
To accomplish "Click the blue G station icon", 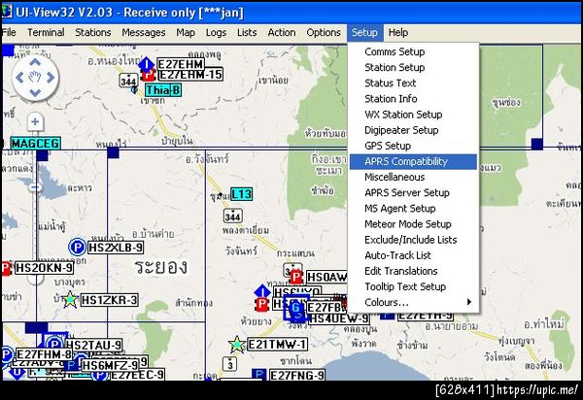I will coord(296,308).
